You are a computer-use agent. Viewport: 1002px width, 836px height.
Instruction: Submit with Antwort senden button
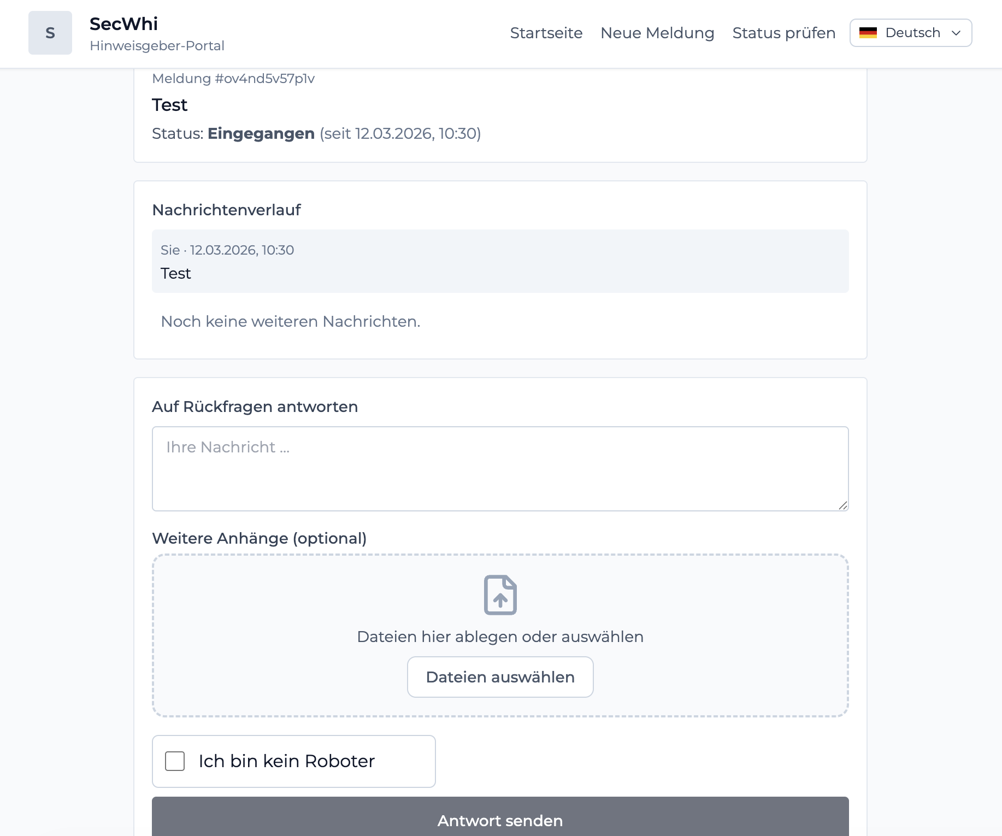click(500, 820)
